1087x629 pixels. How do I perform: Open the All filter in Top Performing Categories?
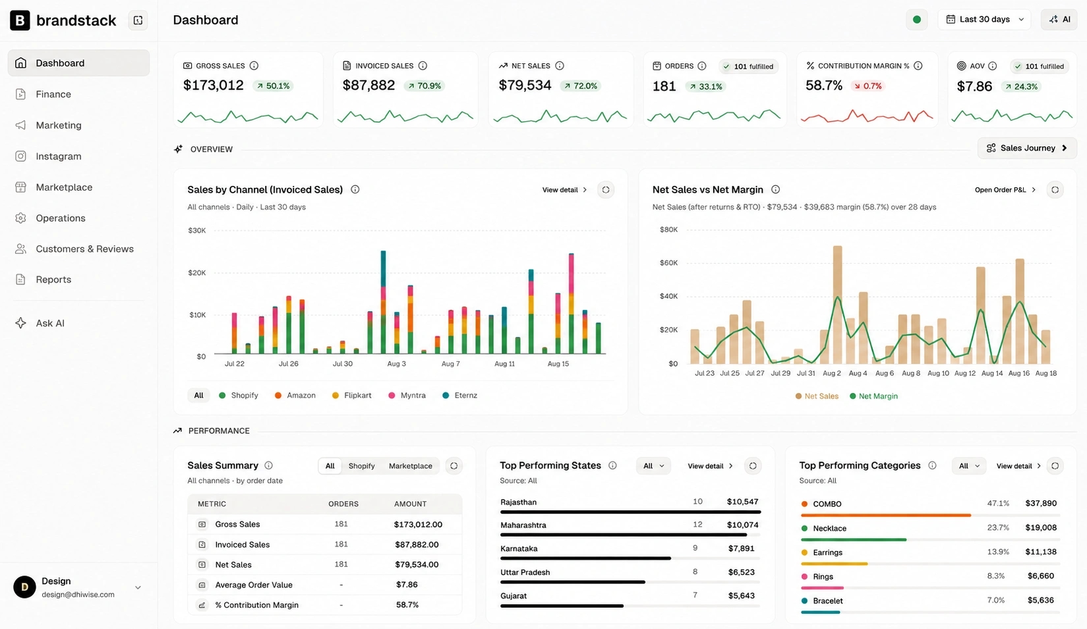(969, 465)
